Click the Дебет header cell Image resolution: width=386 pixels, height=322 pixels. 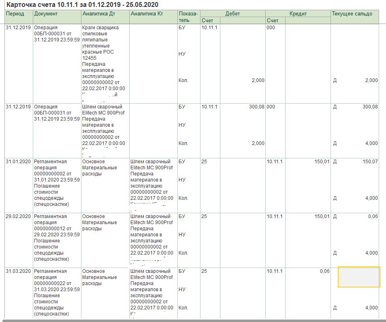(232, 13)
